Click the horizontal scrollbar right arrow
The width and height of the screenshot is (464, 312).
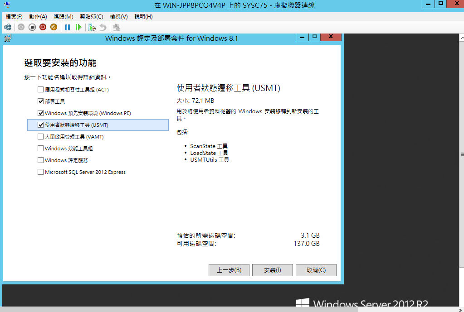pyautogui.click(x=459, y=310)
